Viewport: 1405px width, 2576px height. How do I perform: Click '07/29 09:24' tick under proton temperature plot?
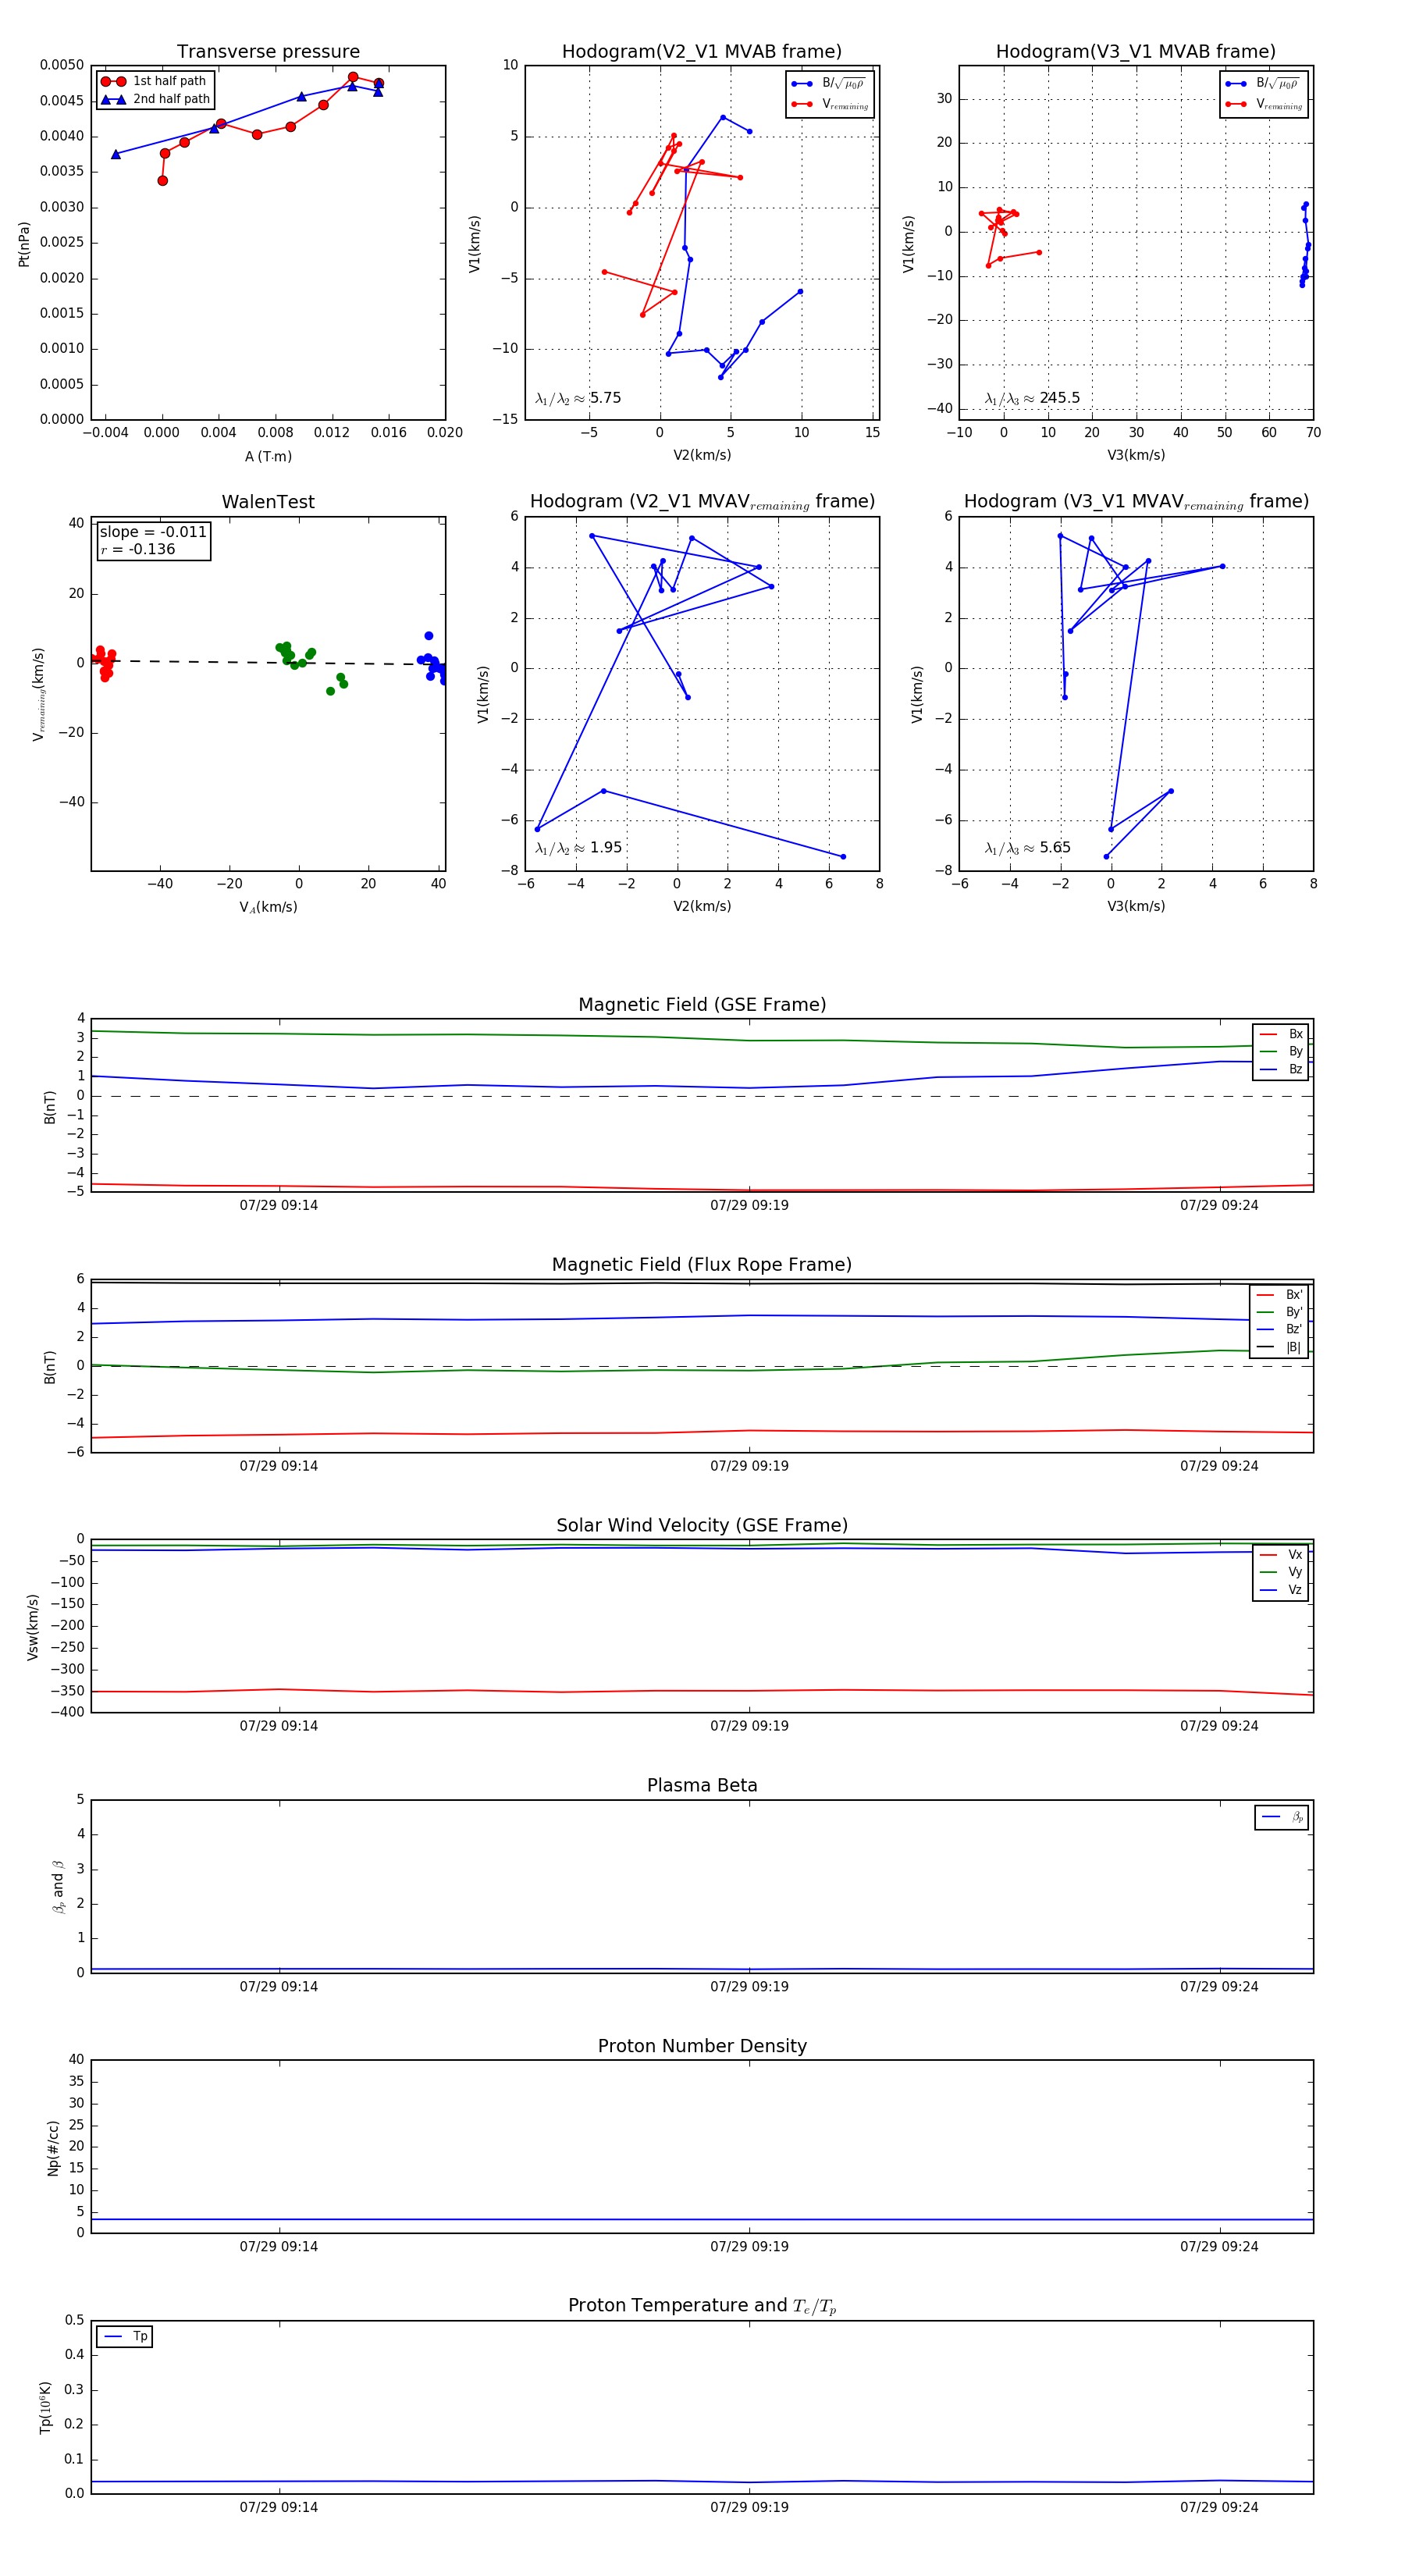[x=1219, y=2507]
